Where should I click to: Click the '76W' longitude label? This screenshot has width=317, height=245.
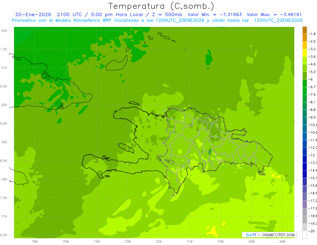35,242
